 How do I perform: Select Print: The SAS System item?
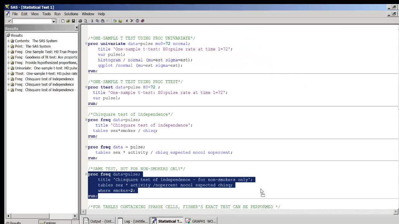coord(33,46)
